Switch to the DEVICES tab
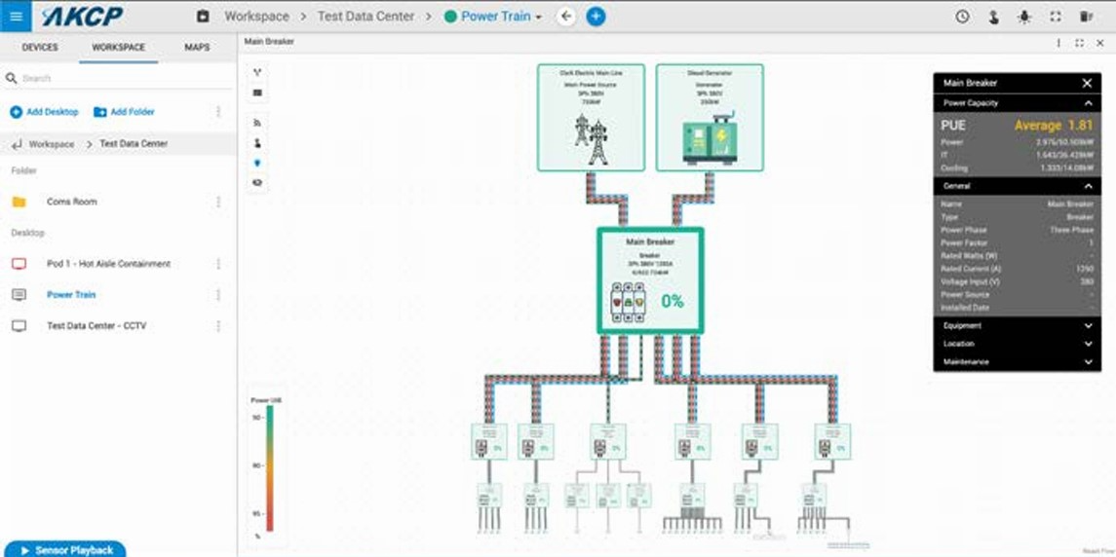Image resolution: width=1116 pixels, height=557 pixels. [40, 48]
